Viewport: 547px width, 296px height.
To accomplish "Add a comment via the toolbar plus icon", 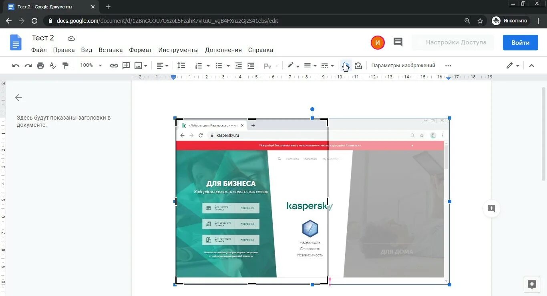I will 126,66.
